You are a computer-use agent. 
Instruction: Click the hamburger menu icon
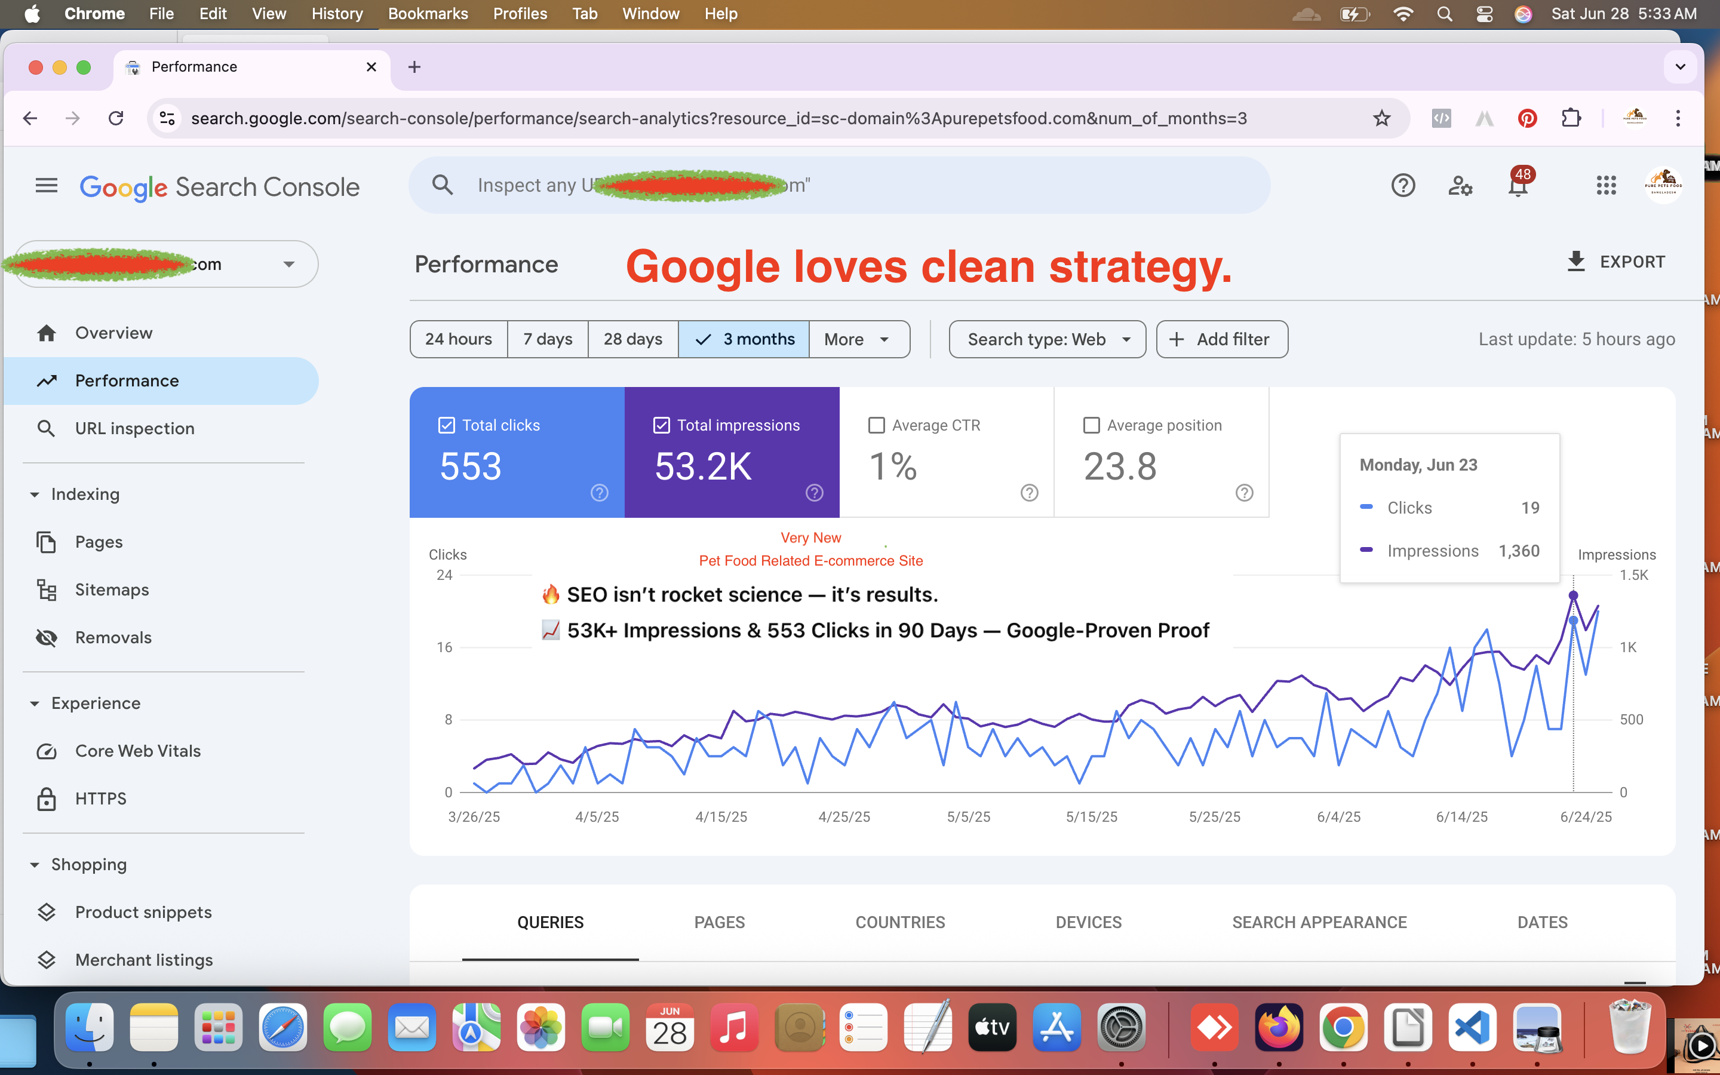coord(46,186)
